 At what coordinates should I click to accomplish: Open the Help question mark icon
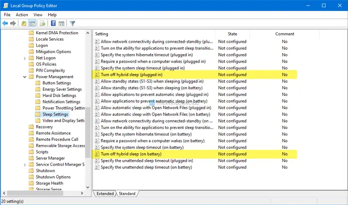[53, 23]
